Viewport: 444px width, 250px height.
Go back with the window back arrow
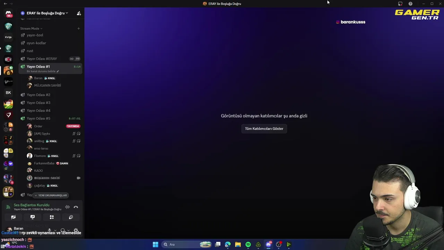click(x=5, y=3)
